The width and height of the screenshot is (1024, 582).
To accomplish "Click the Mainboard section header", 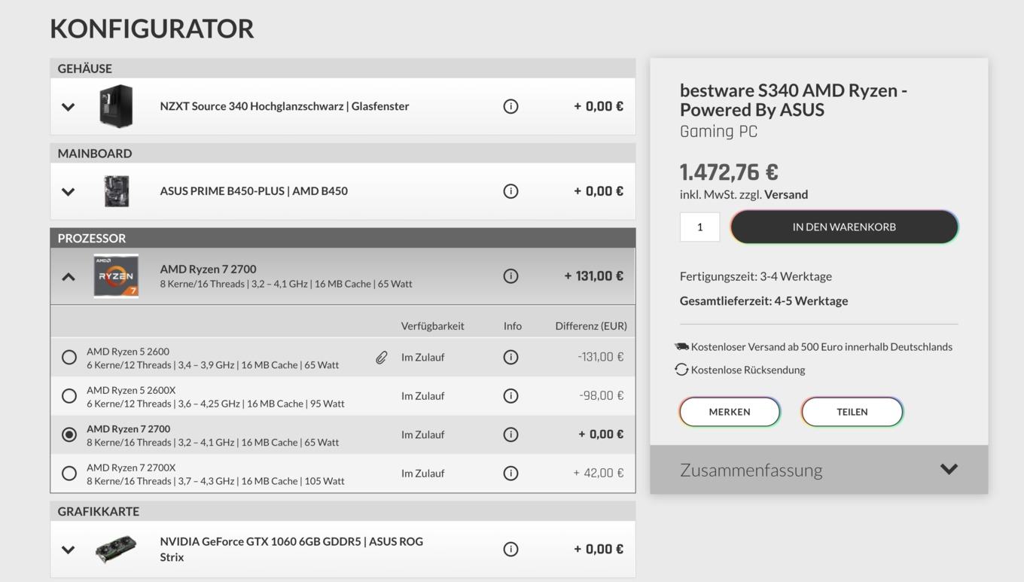I will [x=343, y=154].
